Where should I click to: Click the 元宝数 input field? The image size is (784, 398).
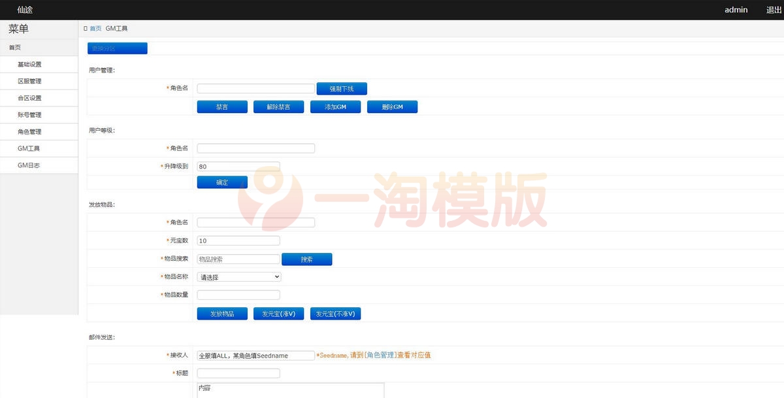pyautogui.click(x=238, y=240)
